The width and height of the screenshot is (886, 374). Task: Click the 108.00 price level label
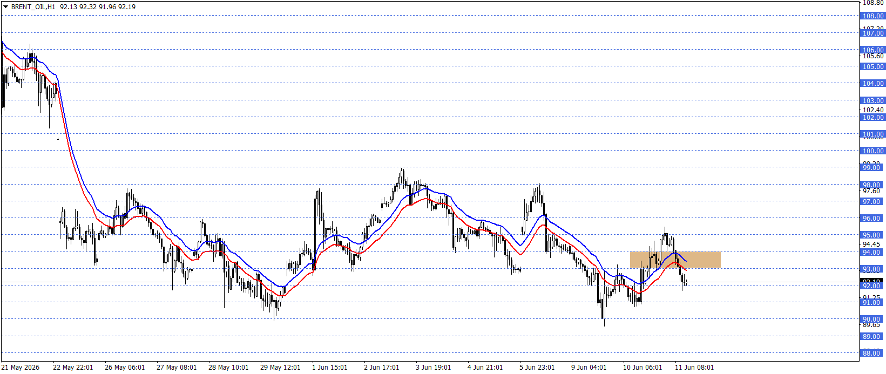872,16
